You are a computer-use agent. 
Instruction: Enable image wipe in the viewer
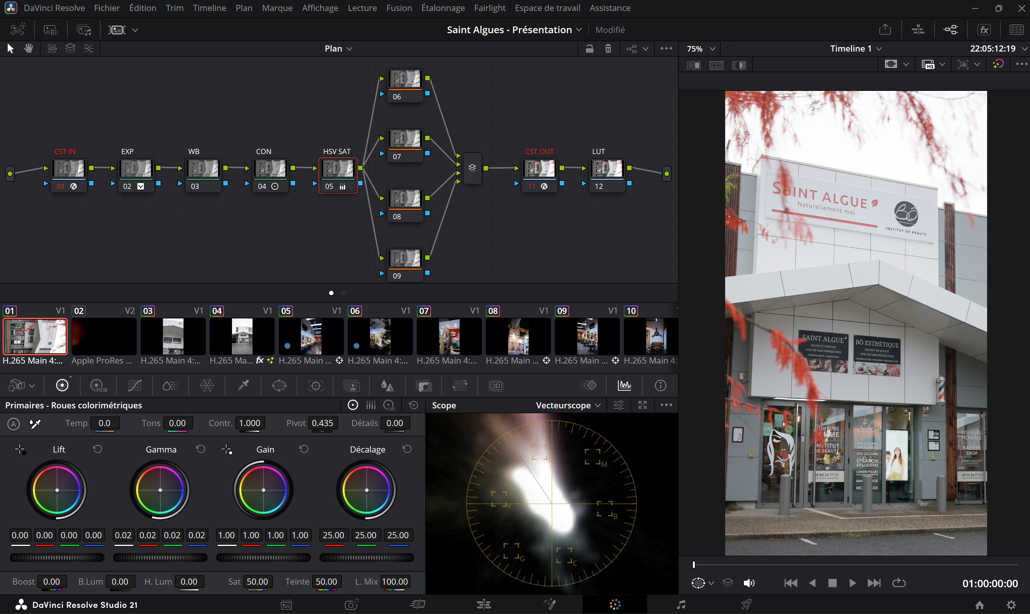click(694, 65)
